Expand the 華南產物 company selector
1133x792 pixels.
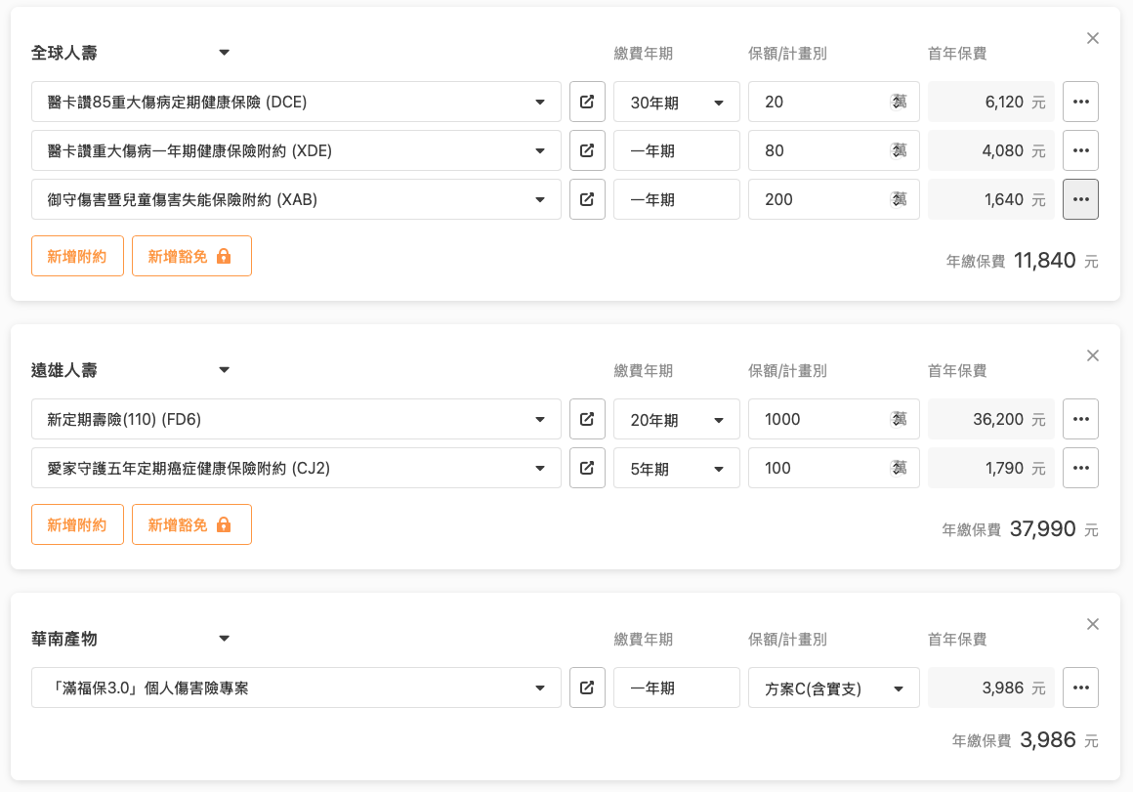pyautogui.click(x=224, y=639)
